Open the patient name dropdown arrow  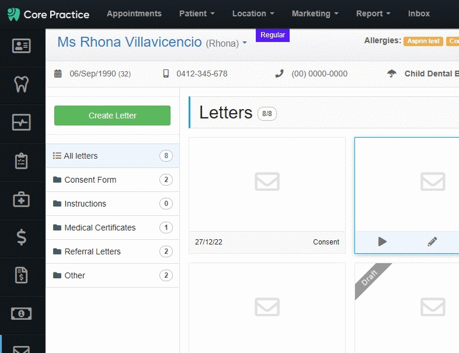[x=245, y=43]
